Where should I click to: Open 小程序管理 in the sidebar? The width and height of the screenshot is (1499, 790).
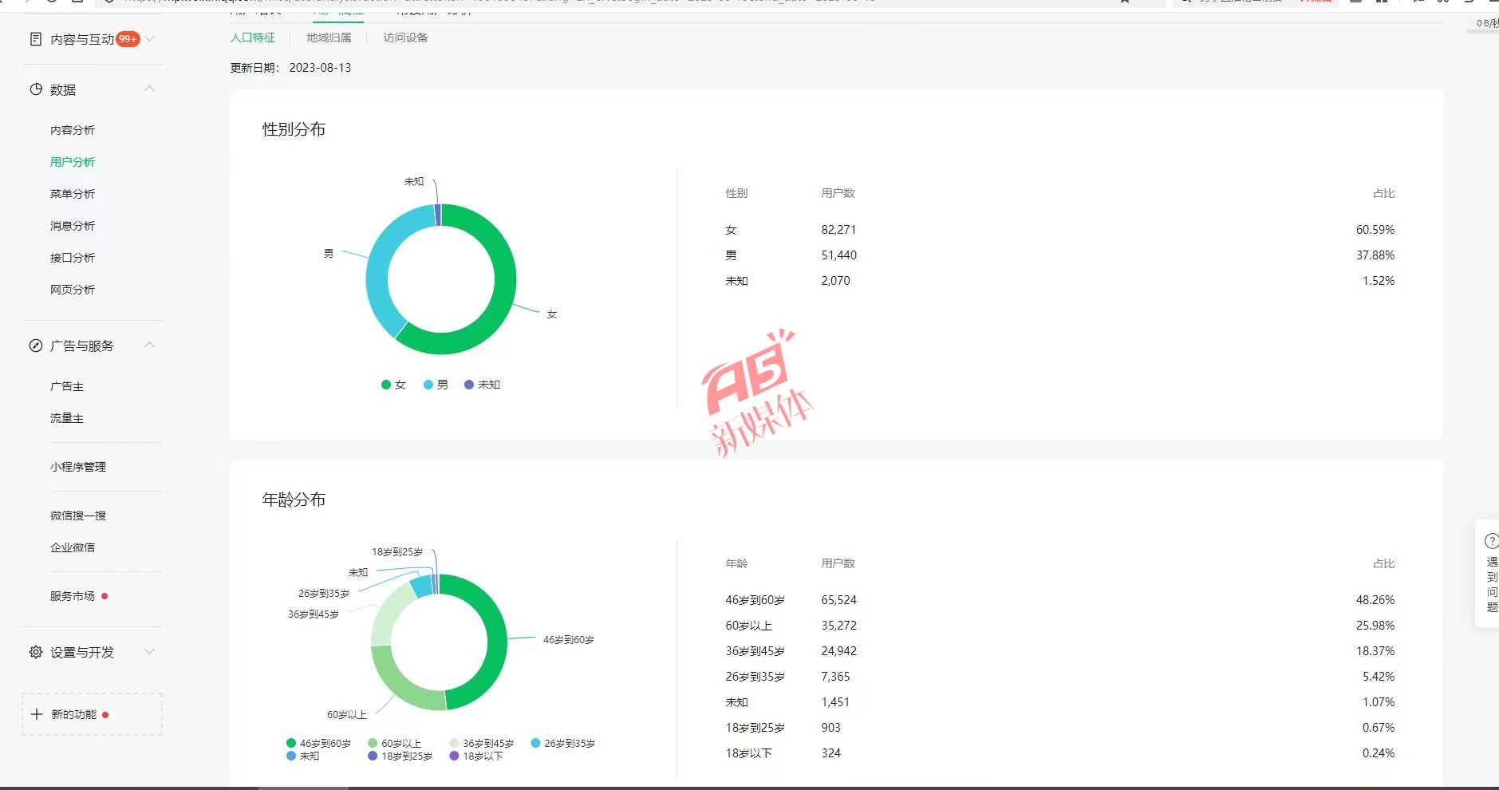click(78, 467)
